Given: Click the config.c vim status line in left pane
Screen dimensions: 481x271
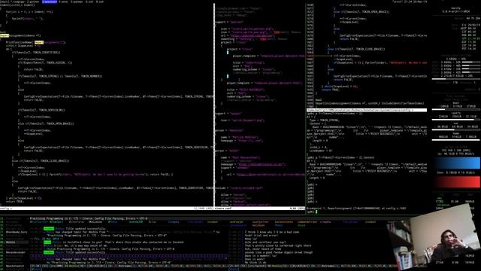Looking at the screenshot, I should click(107, 209).
